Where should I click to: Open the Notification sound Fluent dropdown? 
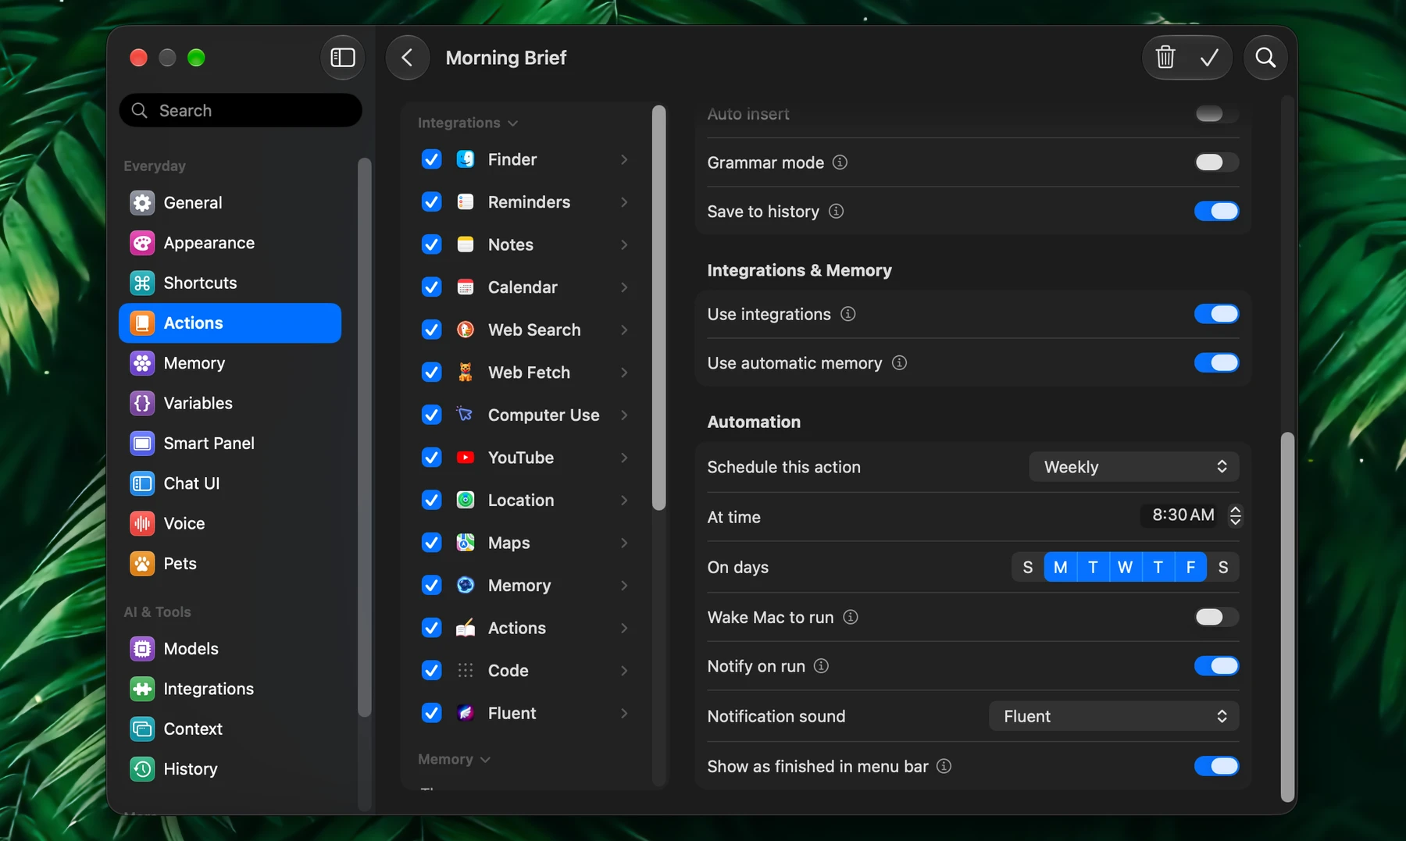tap(1114, 716)
